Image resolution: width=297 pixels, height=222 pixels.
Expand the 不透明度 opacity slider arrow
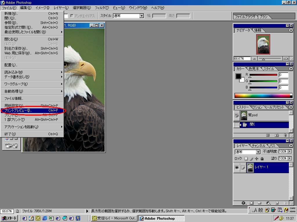click(290, 151)
